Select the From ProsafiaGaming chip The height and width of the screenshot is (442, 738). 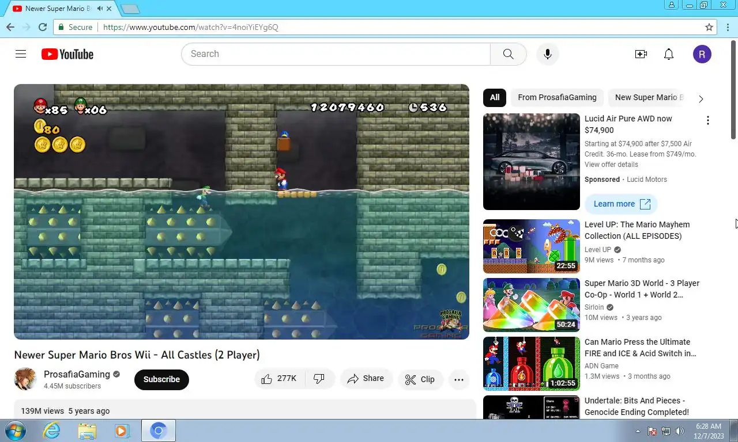tap(557, 97)
